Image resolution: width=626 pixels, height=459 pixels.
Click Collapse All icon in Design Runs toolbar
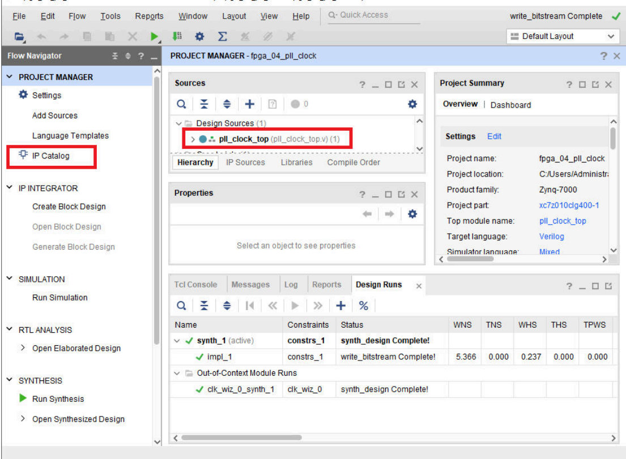point(204,306)
